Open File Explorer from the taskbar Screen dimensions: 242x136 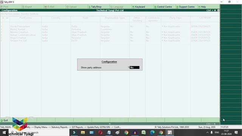pos(83,133)
